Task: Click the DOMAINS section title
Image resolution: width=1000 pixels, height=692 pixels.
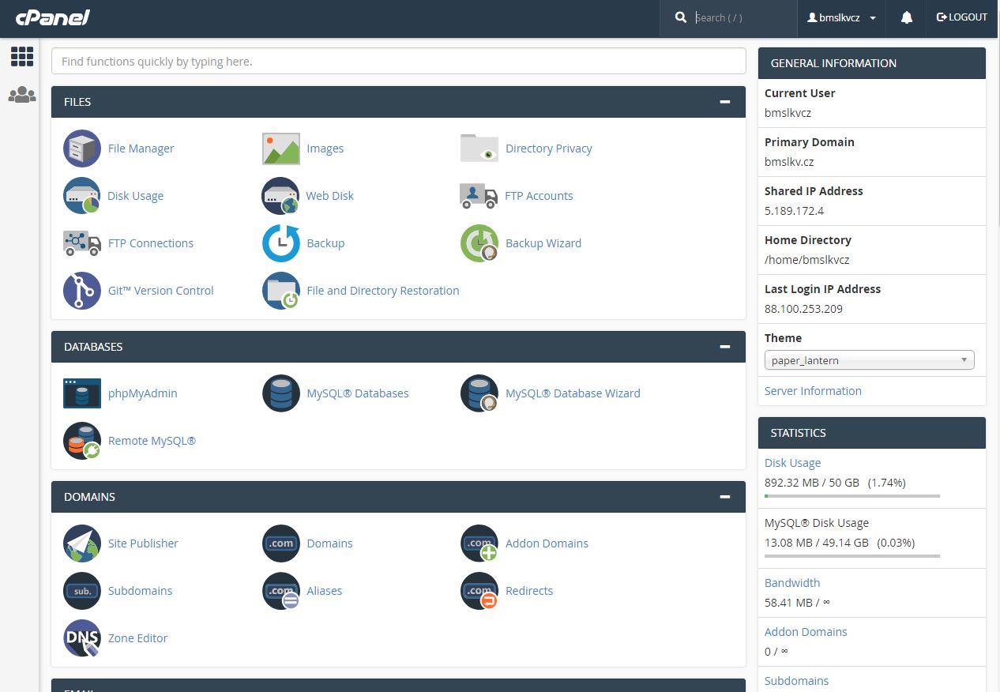Action: (x=89, y=497)
